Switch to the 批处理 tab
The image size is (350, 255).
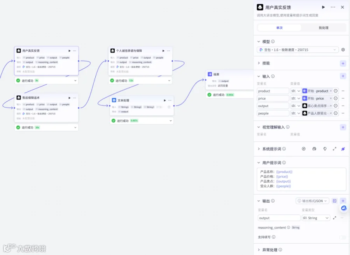(324, 28)
